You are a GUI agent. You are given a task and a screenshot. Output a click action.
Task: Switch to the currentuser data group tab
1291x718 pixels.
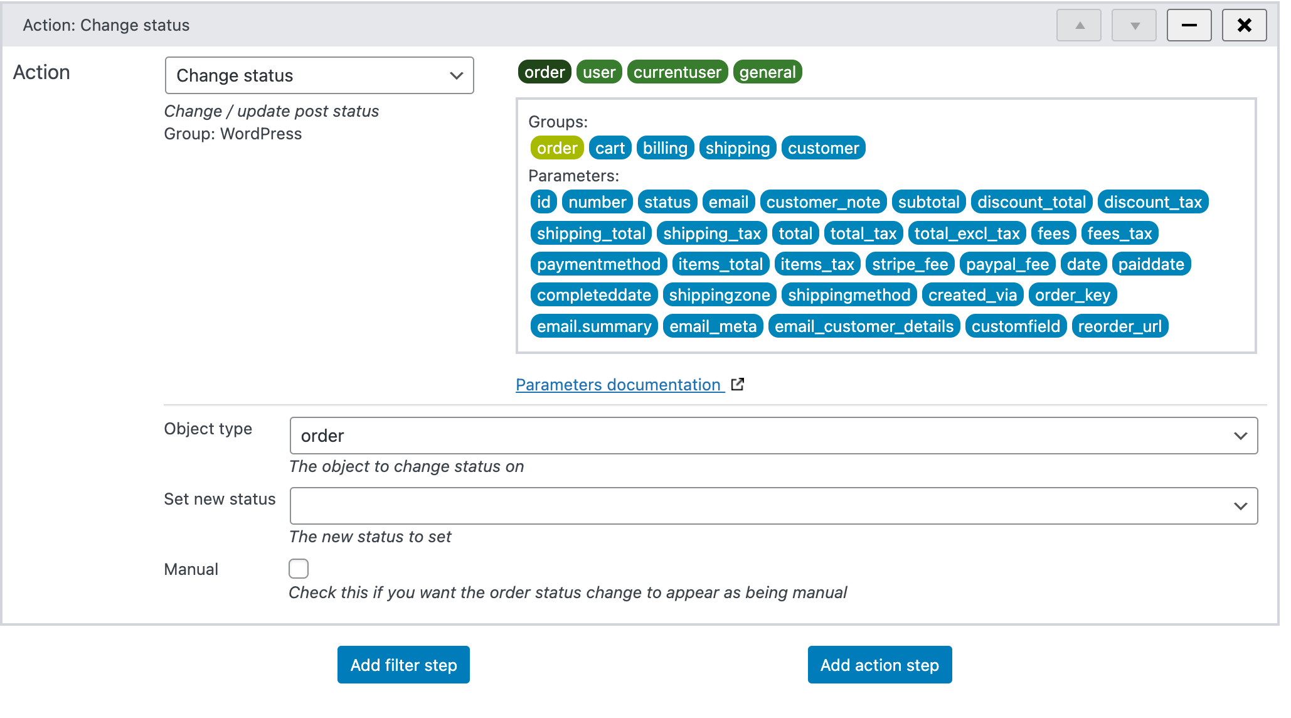(677, 72)
